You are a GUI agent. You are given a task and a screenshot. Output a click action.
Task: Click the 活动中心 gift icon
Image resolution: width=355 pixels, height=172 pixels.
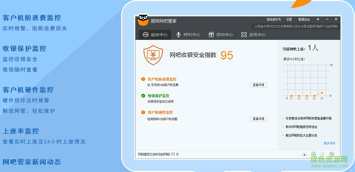point(211,35)
